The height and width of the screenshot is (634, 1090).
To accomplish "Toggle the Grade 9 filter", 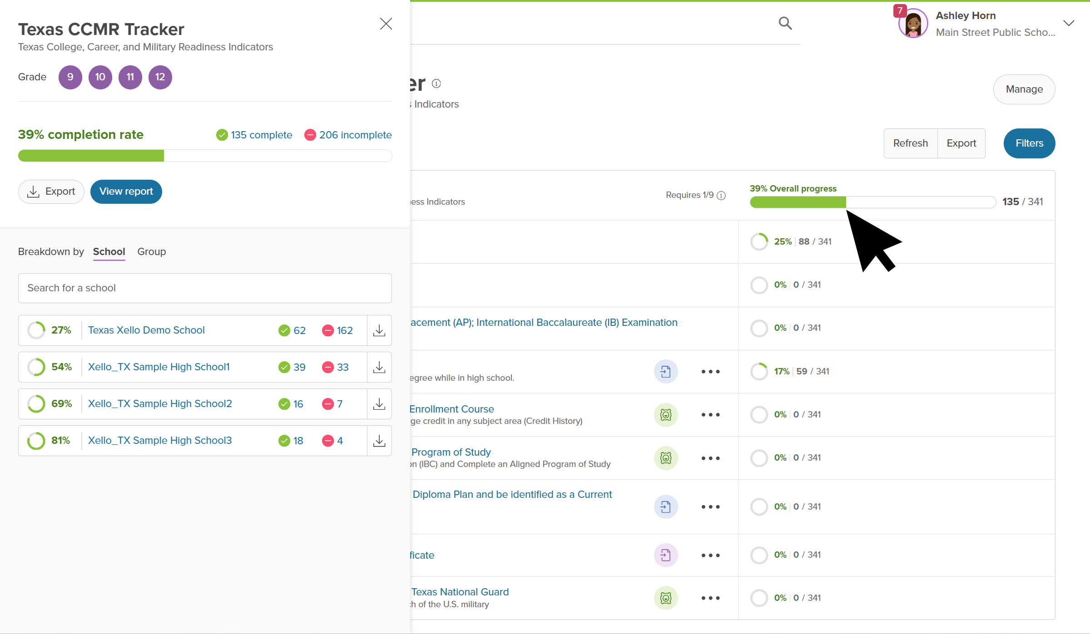I will coord(70,77).
